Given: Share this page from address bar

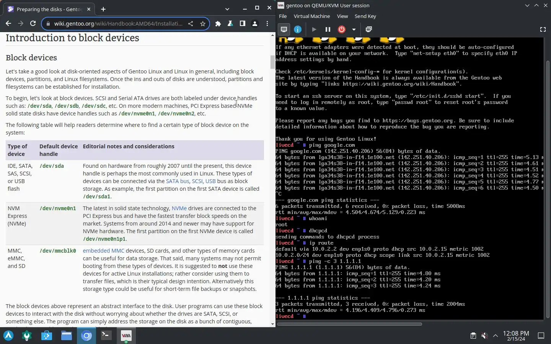Looking at the screenshot, I should [x=191, y=24].
